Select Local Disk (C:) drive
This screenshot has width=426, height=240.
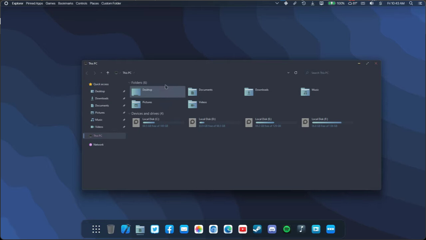pos(157,122)
